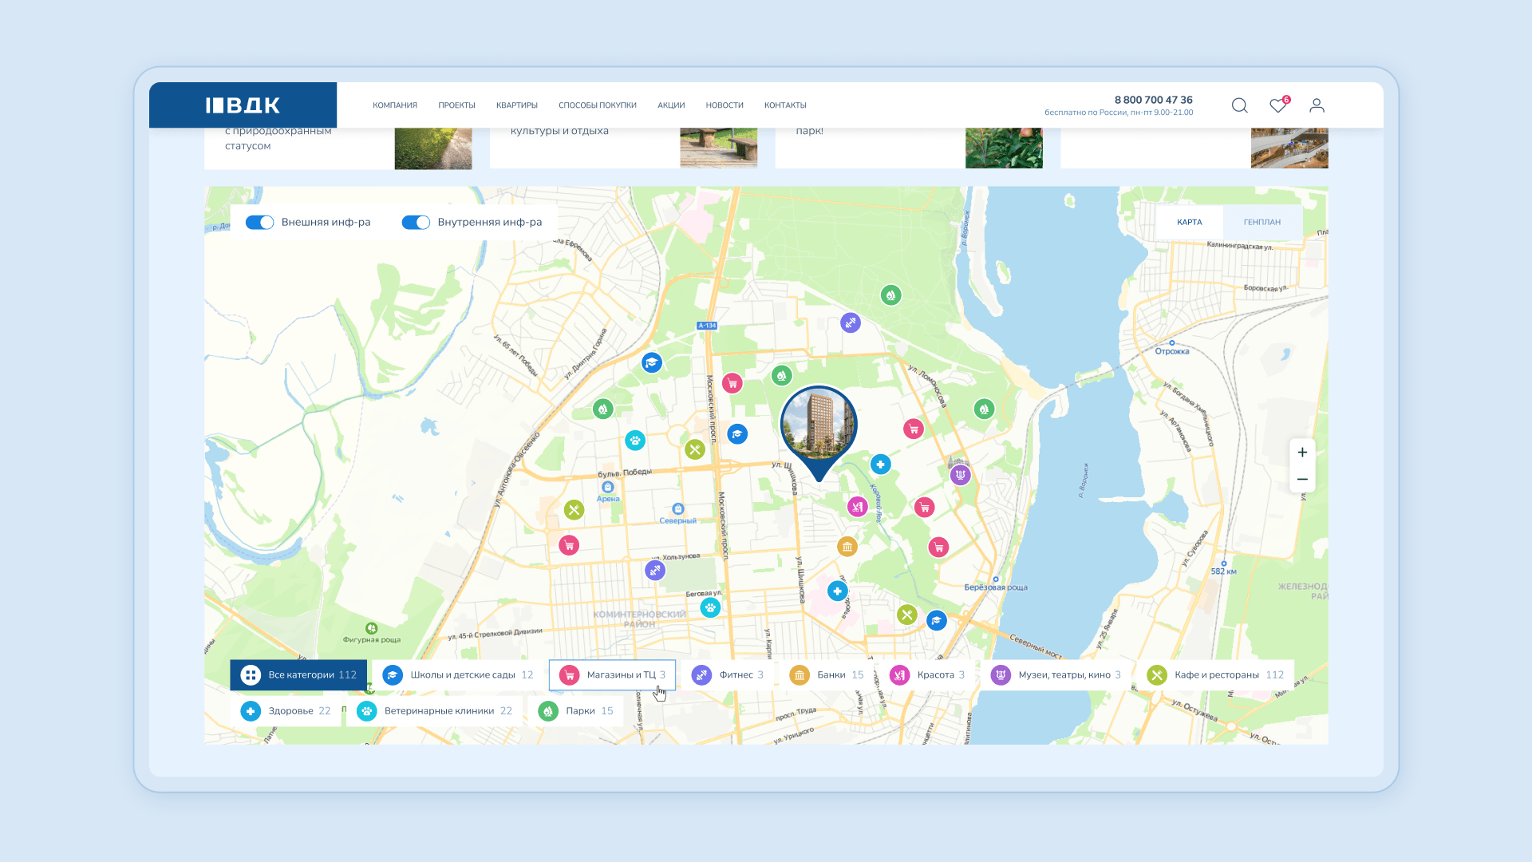The height and width of the screenshot is (862, 1532).
Task: Switch to the Карта tab
Action: [1189, 223]
